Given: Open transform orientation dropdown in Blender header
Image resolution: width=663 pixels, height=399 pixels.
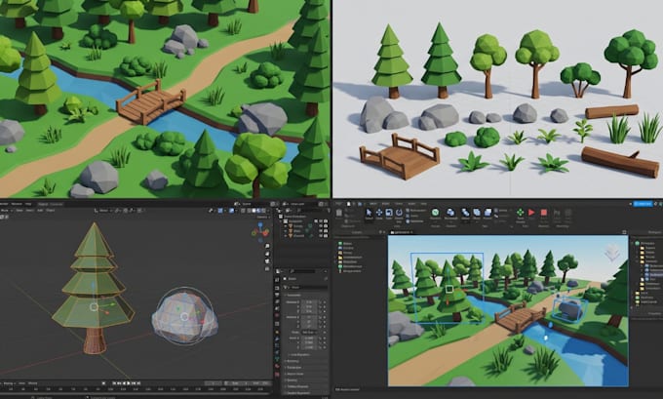Looking at the screenshot, I should [x=104, y=211].
